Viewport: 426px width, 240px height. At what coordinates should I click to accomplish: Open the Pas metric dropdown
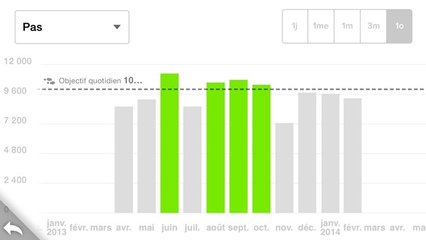[72, 27]
